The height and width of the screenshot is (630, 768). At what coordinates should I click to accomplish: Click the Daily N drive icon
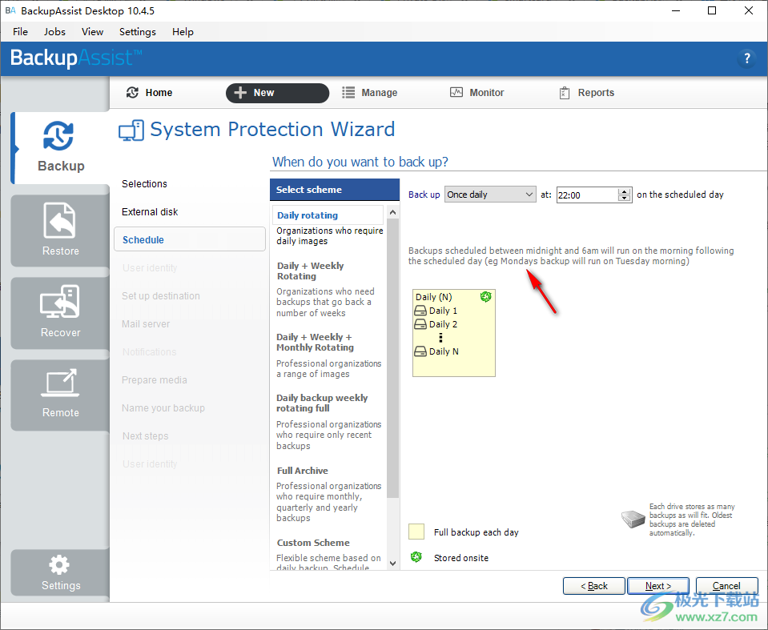pyautogui.click(x=420, y=351)
